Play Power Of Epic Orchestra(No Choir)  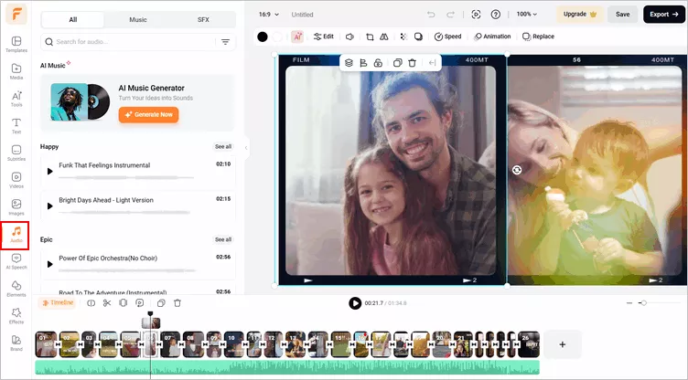click(x=49, y=264)
